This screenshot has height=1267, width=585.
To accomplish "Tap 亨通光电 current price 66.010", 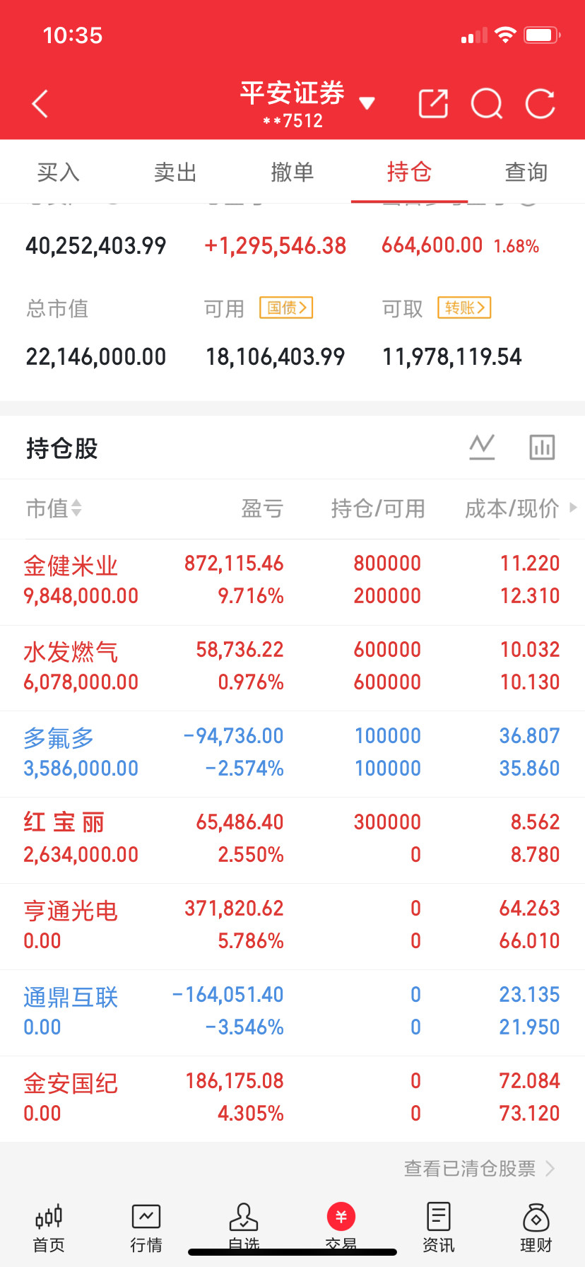I will [529, 941].
